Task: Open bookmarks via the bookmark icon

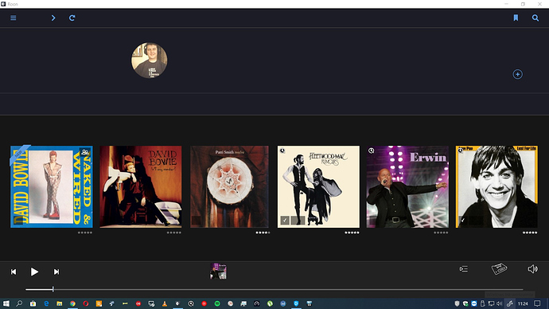Action: [x=516, y=18]
